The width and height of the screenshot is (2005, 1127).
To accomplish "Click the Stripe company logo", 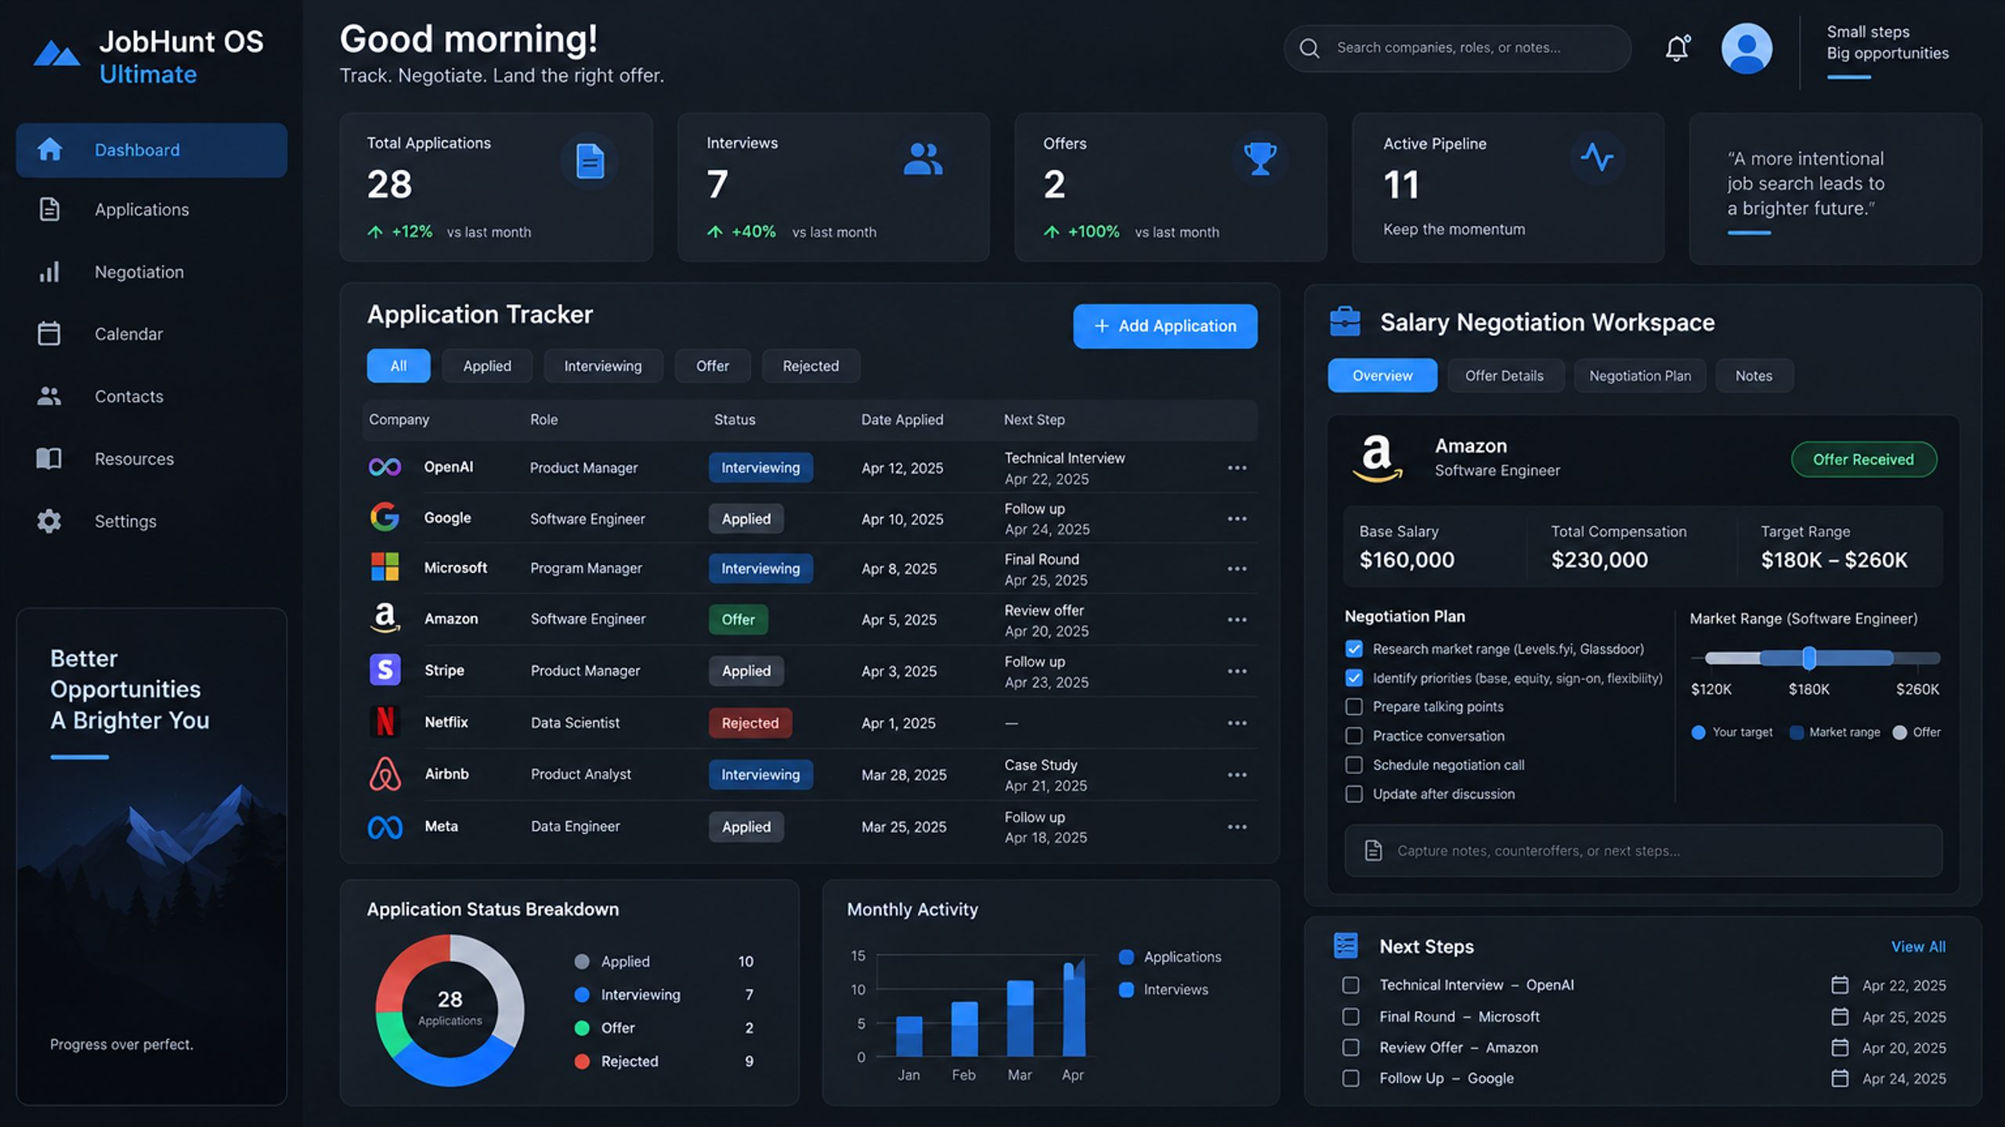I will point(385,670).
